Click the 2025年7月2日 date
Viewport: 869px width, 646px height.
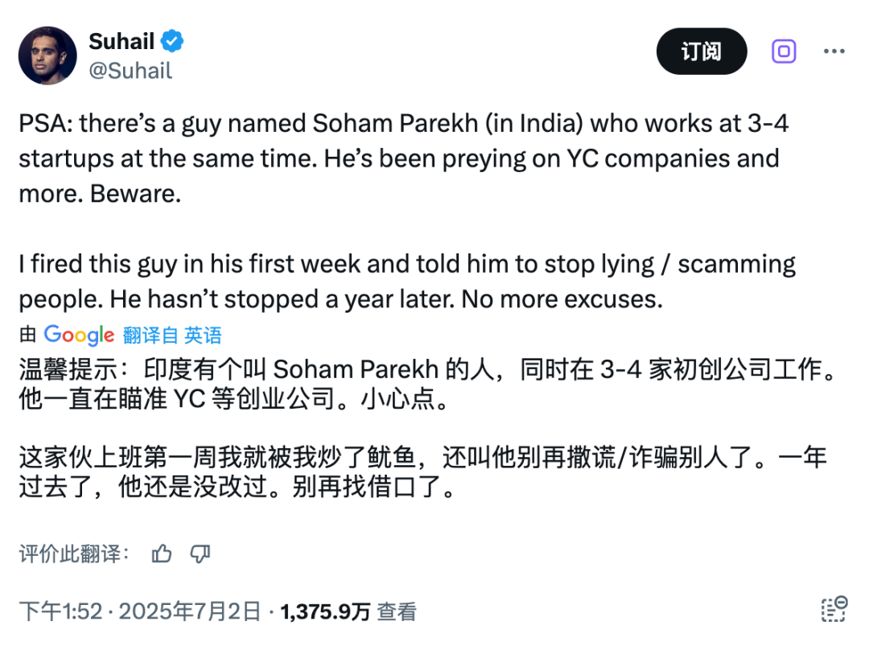coord(189,611)
